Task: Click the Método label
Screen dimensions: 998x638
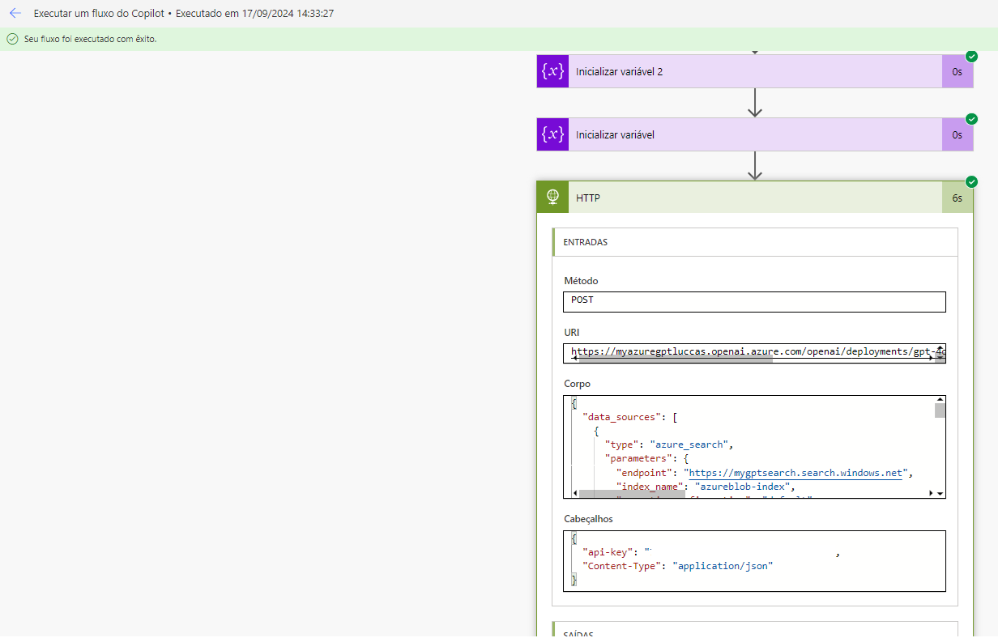Action: point(581,281)
